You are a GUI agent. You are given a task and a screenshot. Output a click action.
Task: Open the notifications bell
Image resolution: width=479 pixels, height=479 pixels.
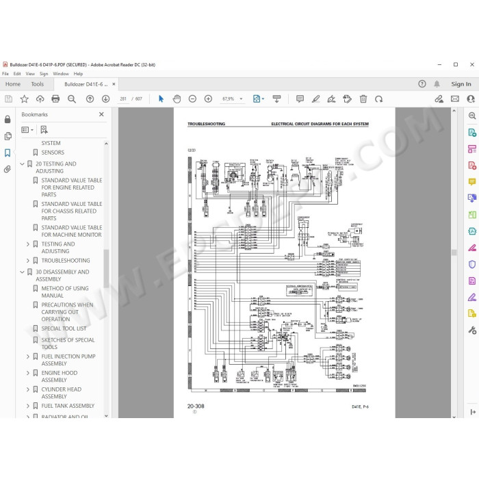[x=437, y=84]
